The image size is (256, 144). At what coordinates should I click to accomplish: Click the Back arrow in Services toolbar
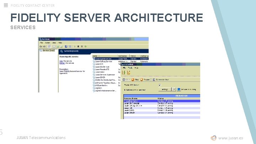[x=41, y=47]
